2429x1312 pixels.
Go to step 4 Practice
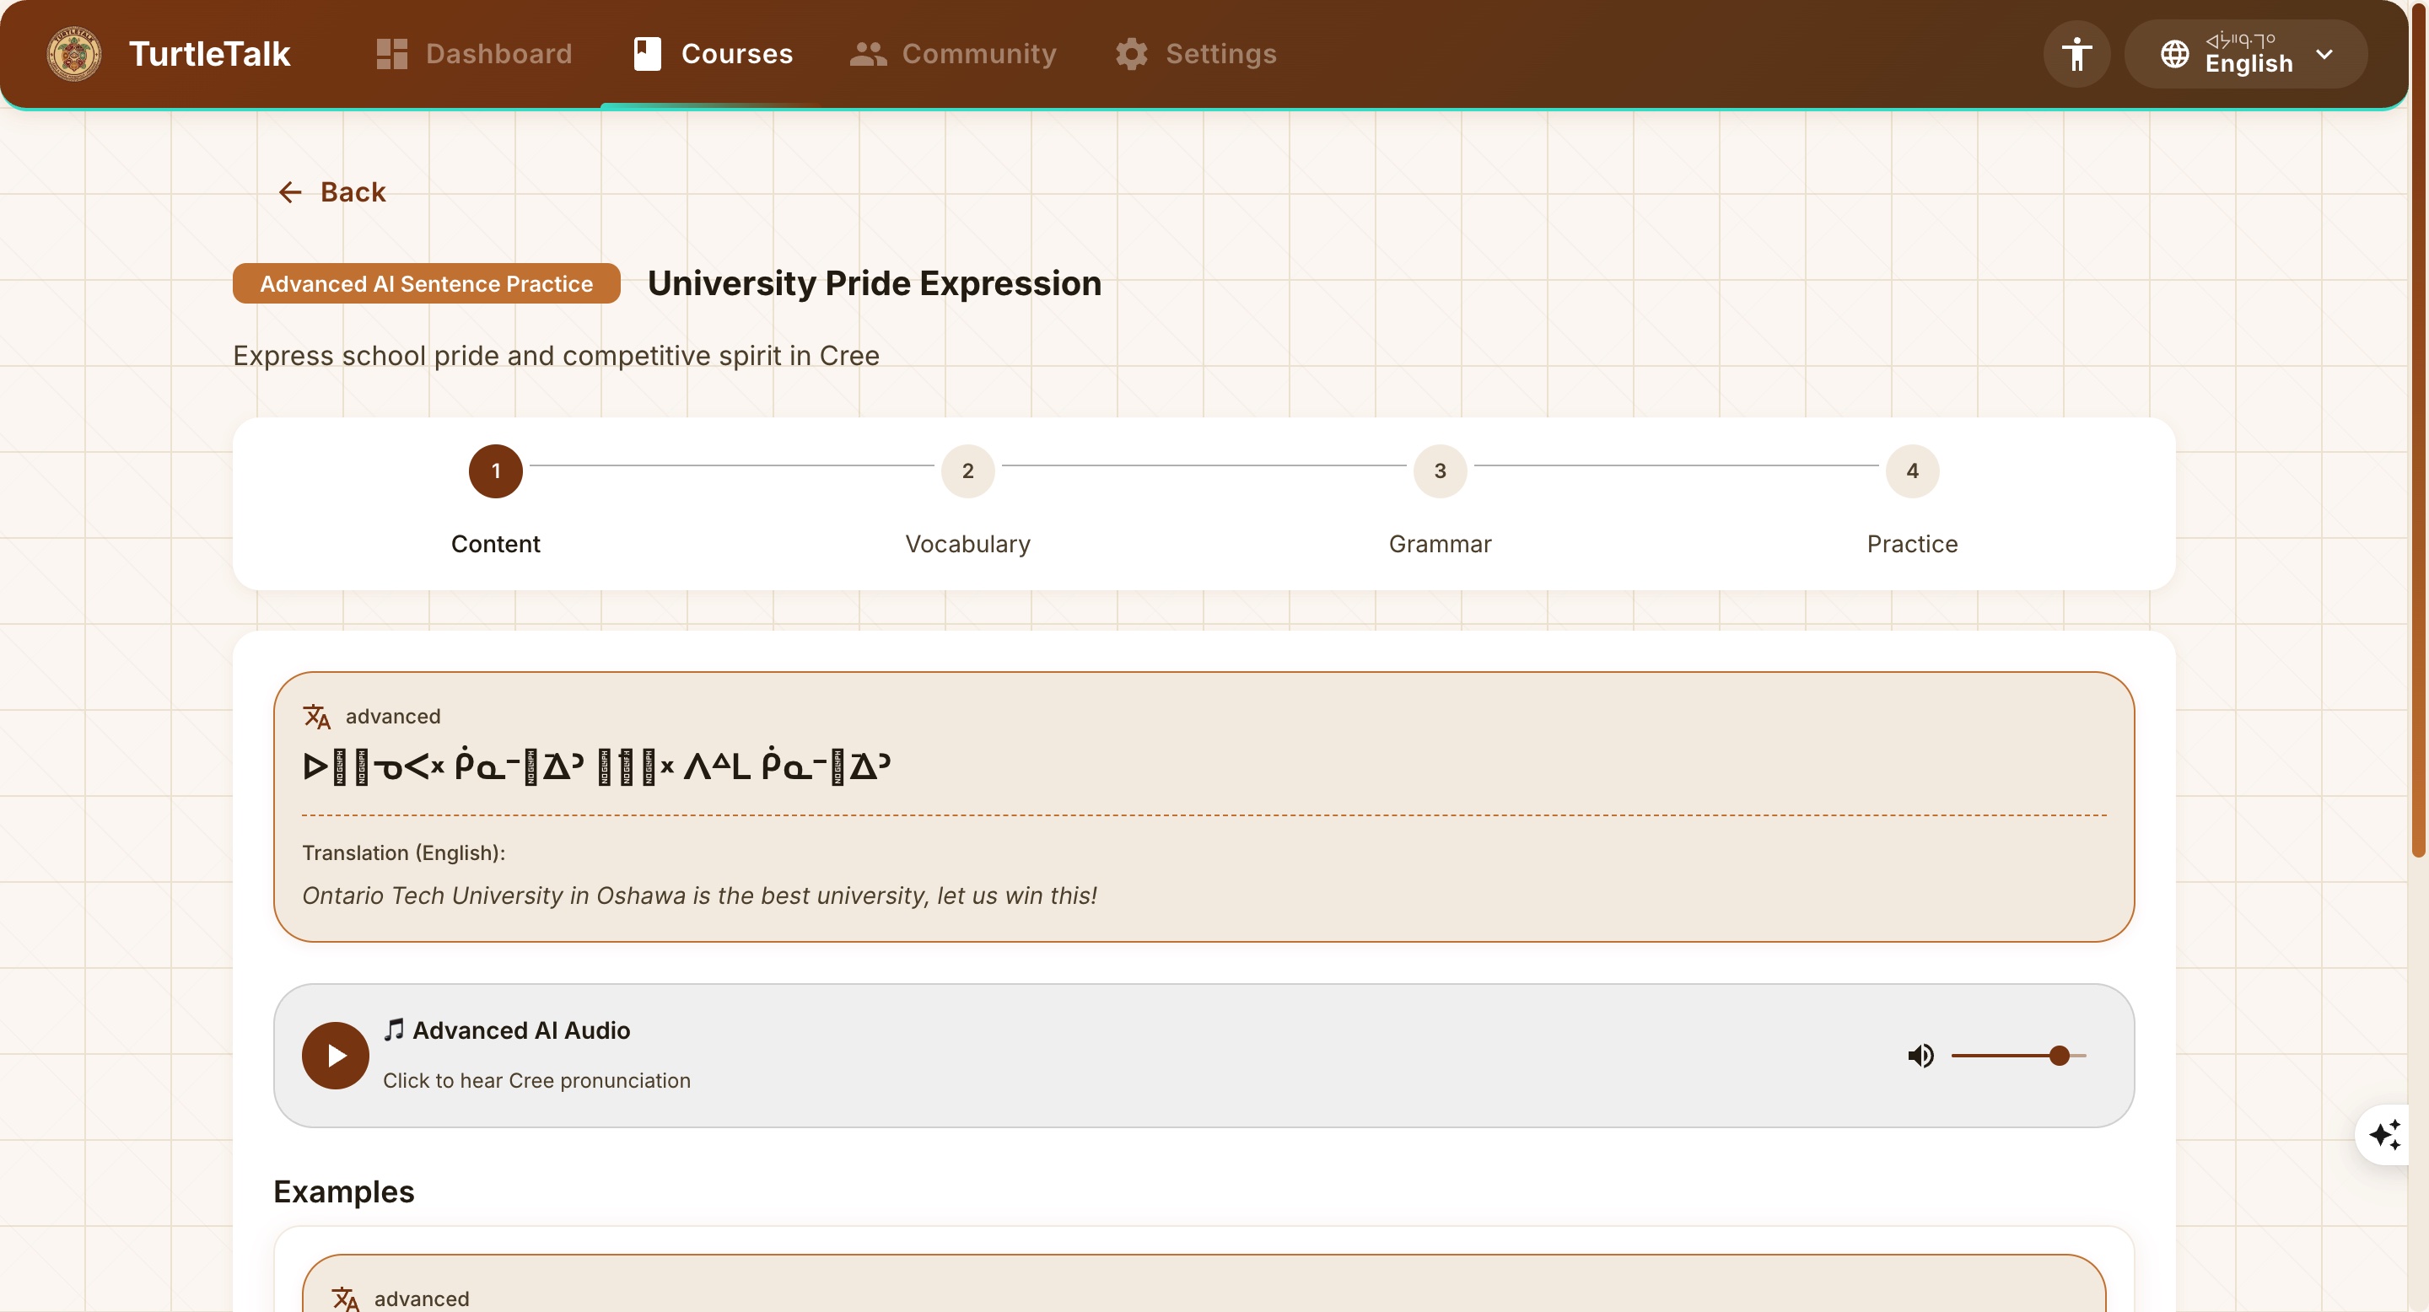1911,470
